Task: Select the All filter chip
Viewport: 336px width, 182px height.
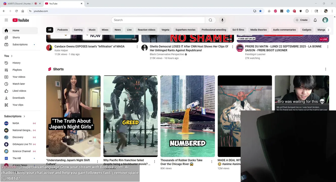Action: 50,30
